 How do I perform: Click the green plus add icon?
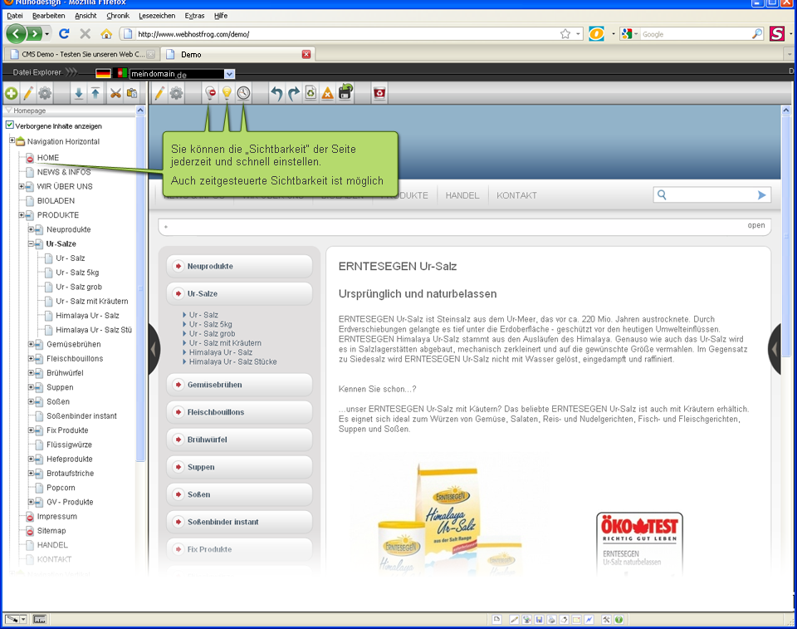[11, 94]
